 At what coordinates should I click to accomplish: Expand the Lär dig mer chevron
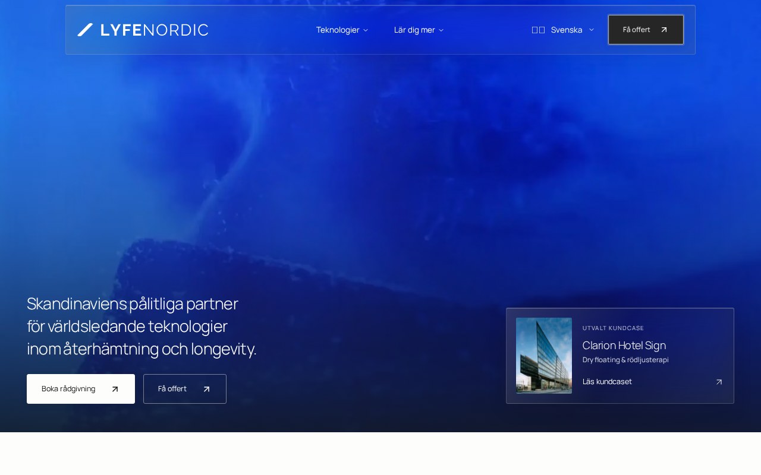[441, 30]
